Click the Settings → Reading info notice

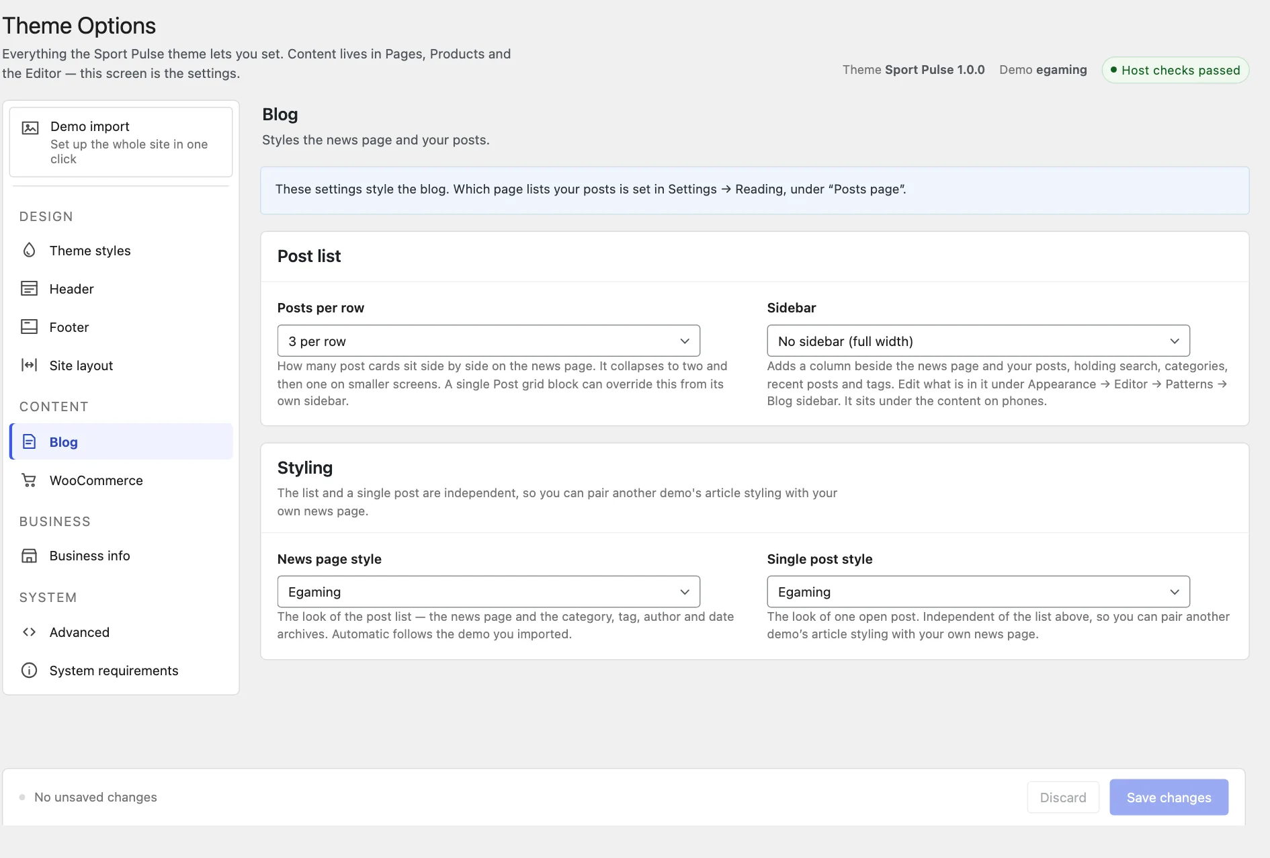[755, 190]
